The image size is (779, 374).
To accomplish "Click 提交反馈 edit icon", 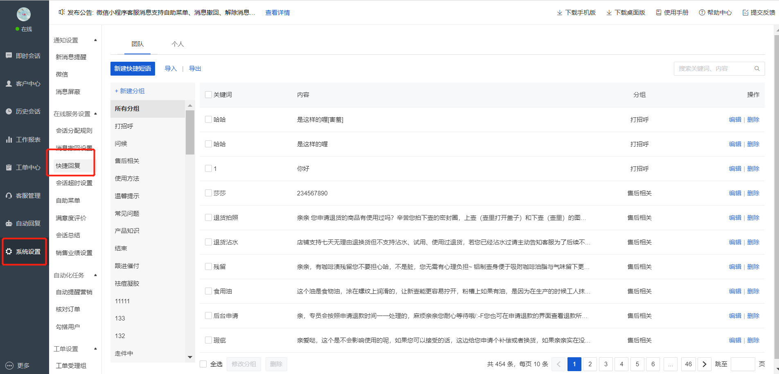I will [x=745, y=13].
